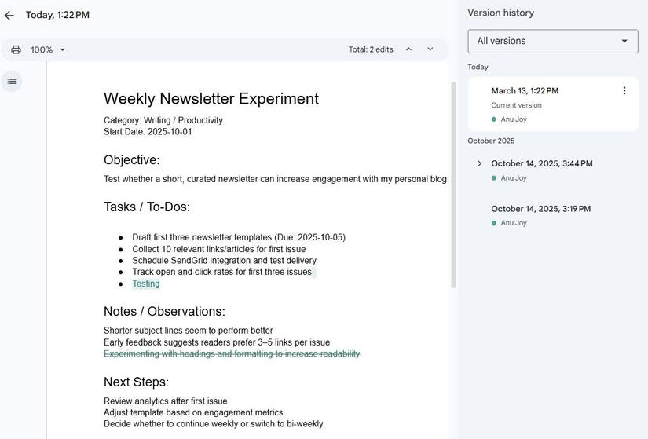Click the 'Today, 1:22 PM' version title
The width and height of the screenshot is (648, 439).
point(57,16)
